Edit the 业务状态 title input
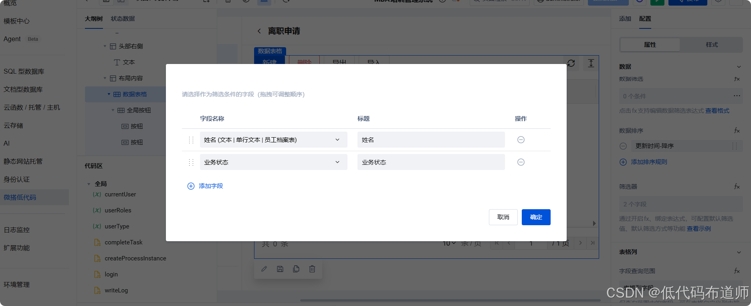The image size is (751, 306). 431,162
